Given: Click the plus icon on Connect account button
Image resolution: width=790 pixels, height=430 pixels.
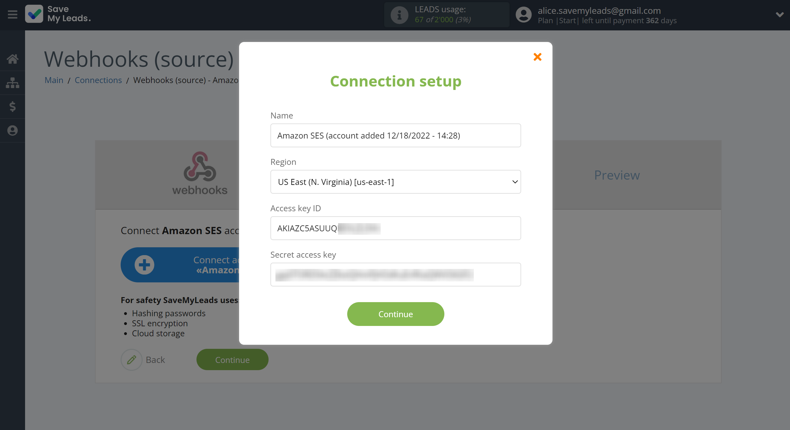Looking at the screenshot, I should tap(144, 265).
